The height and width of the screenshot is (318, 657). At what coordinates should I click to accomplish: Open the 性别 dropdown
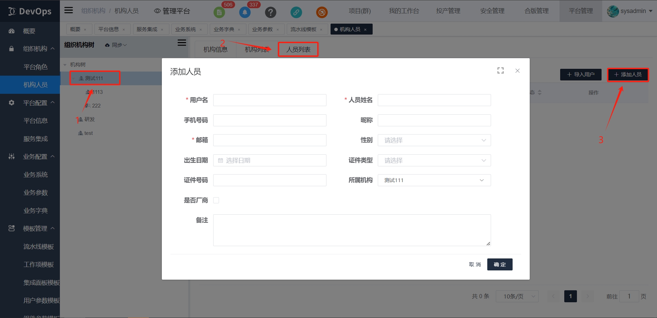coord(434,140)
